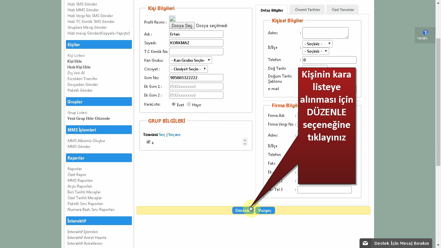Open the first İl/İlçe dropdown
Image resolution: width=441 pixels, height=248 pixels.
click(x=317, y=44)
